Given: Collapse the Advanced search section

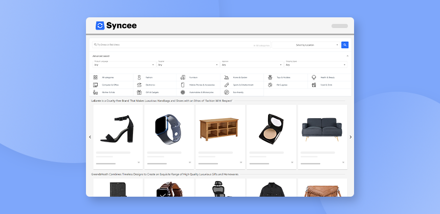Looking at the screenshot, I should 347,56.
